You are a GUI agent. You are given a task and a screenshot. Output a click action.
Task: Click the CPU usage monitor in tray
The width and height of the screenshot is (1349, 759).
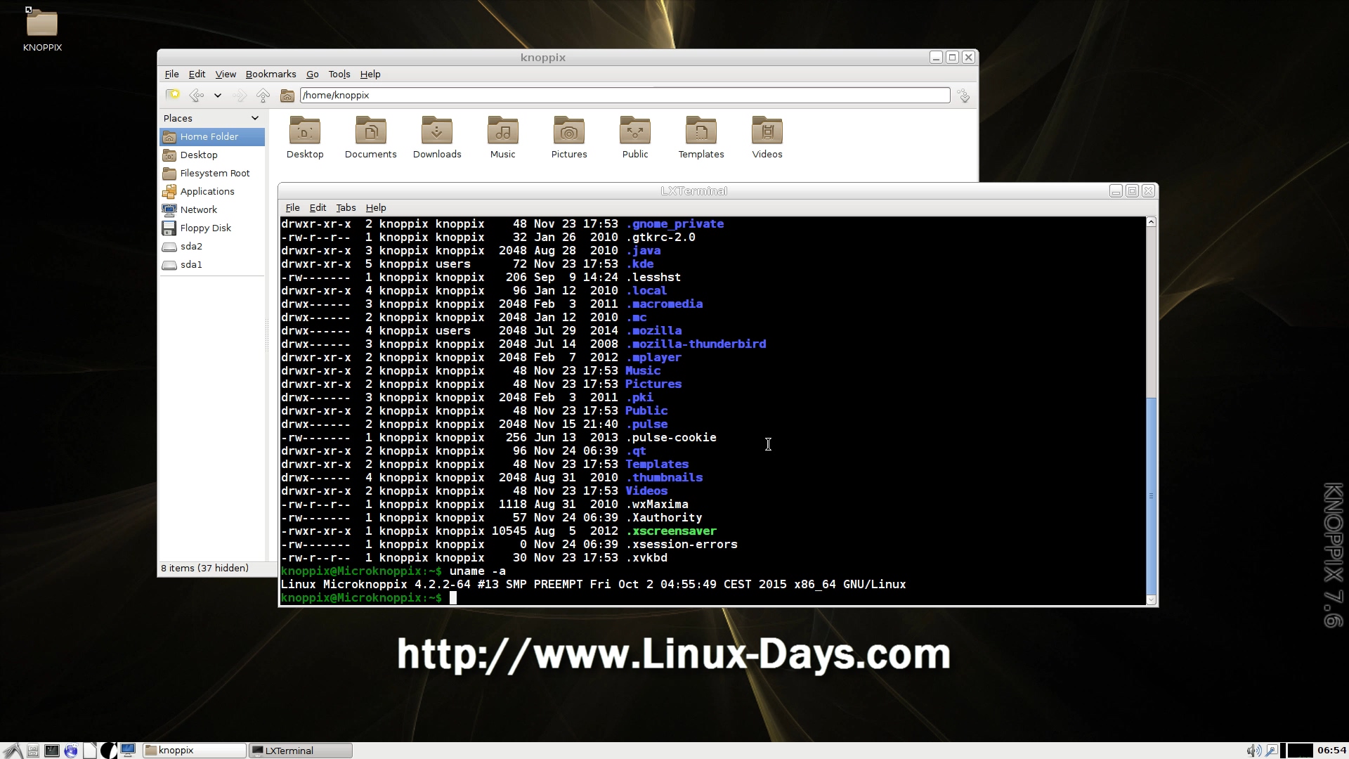point(1300,751)
